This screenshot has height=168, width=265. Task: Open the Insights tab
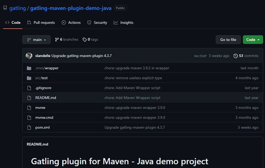tap(123, 22)
